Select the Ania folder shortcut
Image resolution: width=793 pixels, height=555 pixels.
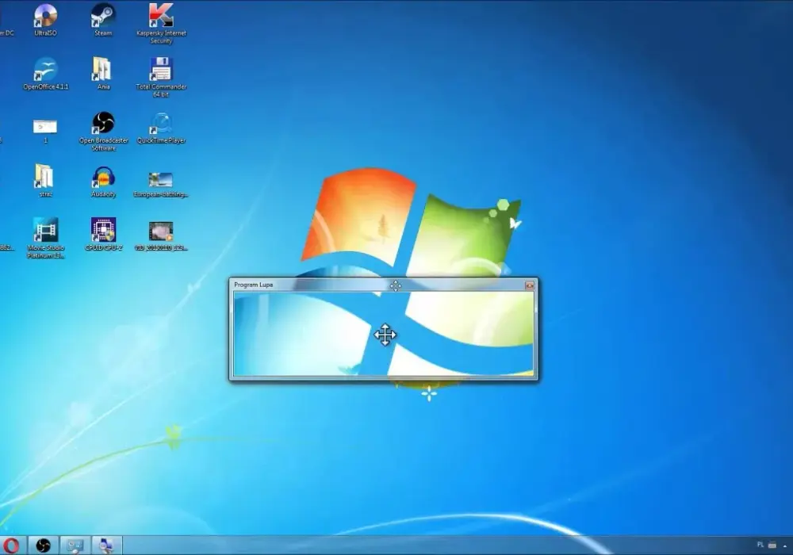click(x=103, y=73)
